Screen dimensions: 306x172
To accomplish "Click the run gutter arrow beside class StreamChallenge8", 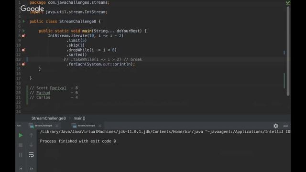I will pyautogui.click(x=23, y=21).
